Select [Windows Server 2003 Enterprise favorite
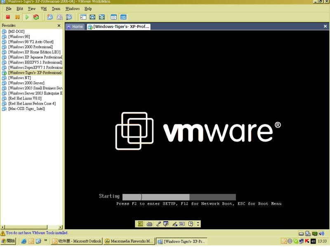The height and width of the screenshot is (247, 330). (32, 93)
